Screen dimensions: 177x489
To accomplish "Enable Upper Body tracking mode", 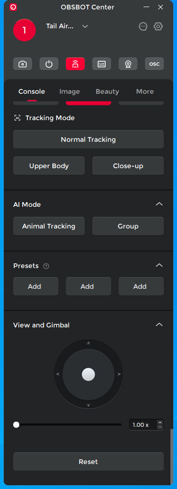I will (49, 166).
